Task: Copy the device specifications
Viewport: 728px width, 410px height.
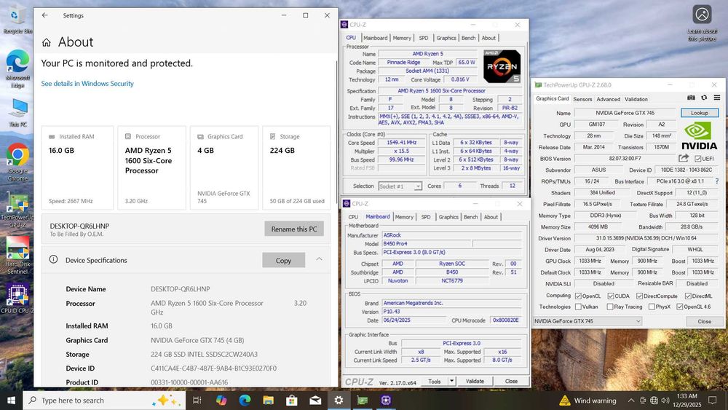Action: click(283, 261)
